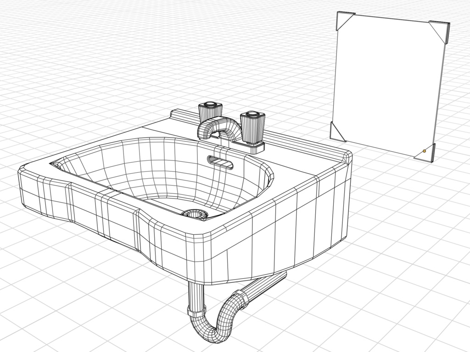This screenshot has width=470, height=352.
Task: Select the left faucet handle
Action: point(210,111)
